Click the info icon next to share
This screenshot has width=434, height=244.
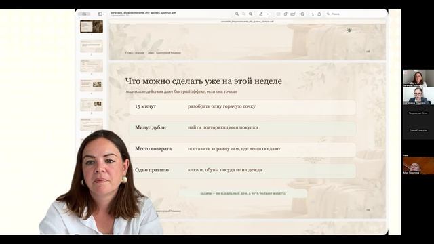point(313,14)
